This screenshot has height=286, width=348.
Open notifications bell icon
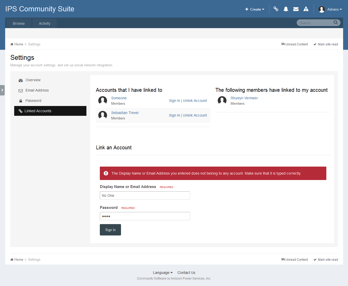pyautogui.click(x=286, y=9)
